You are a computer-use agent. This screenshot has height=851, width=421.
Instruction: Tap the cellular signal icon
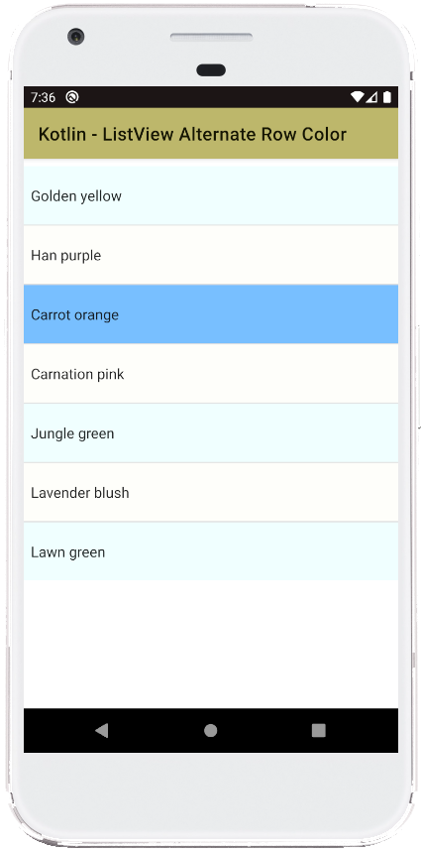371,97
